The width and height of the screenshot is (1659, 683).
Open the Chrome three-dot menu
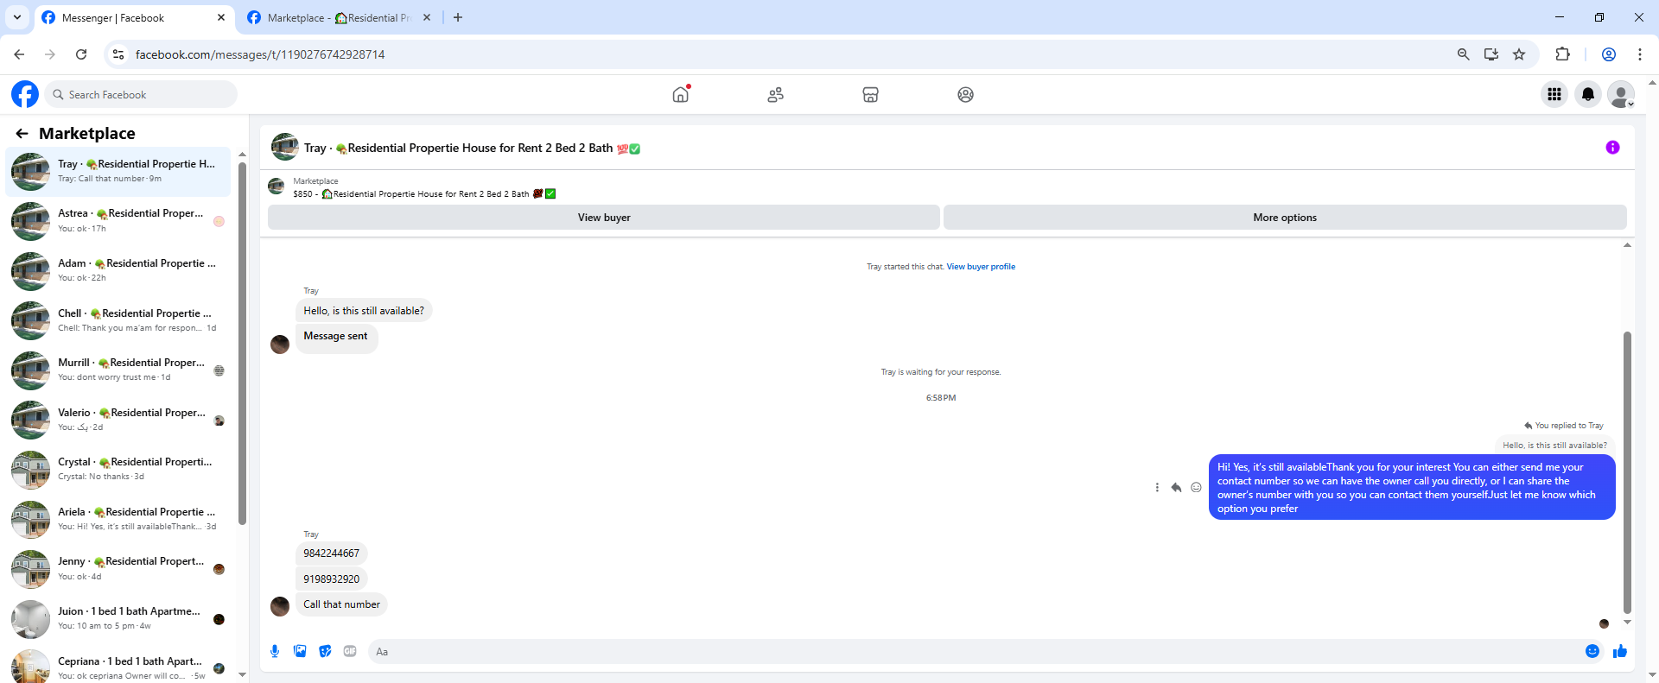click(1640, 54)
